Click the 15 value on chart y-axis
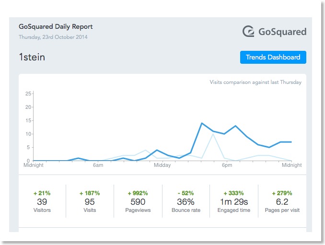The image size is (325, 245). pyautogui.click(x=28, y=121)
